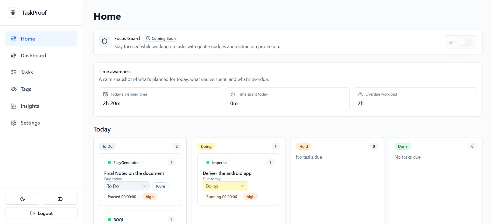
Task: Click the Doing column label
Action: pos(206,146)
